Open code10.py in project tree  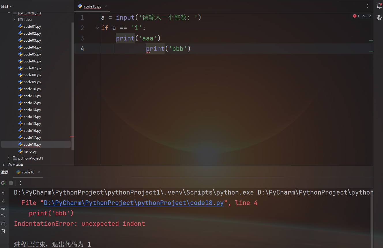click(x=32, y=89)
